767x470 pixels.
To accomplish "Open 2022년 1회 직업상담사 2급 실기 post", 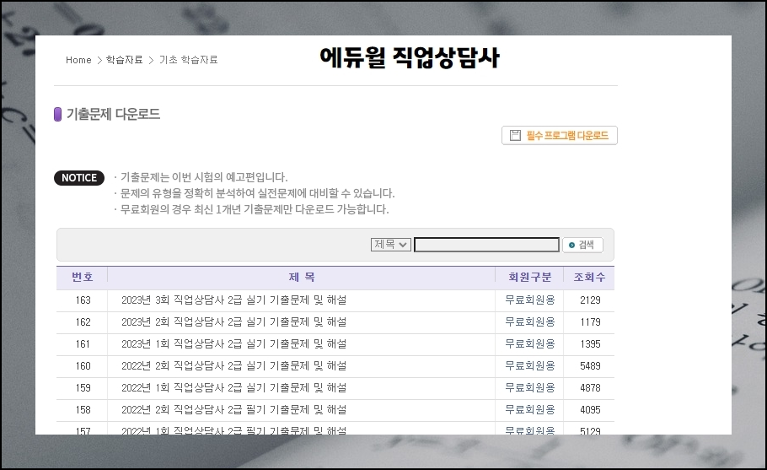I will (x=233, y=388).
